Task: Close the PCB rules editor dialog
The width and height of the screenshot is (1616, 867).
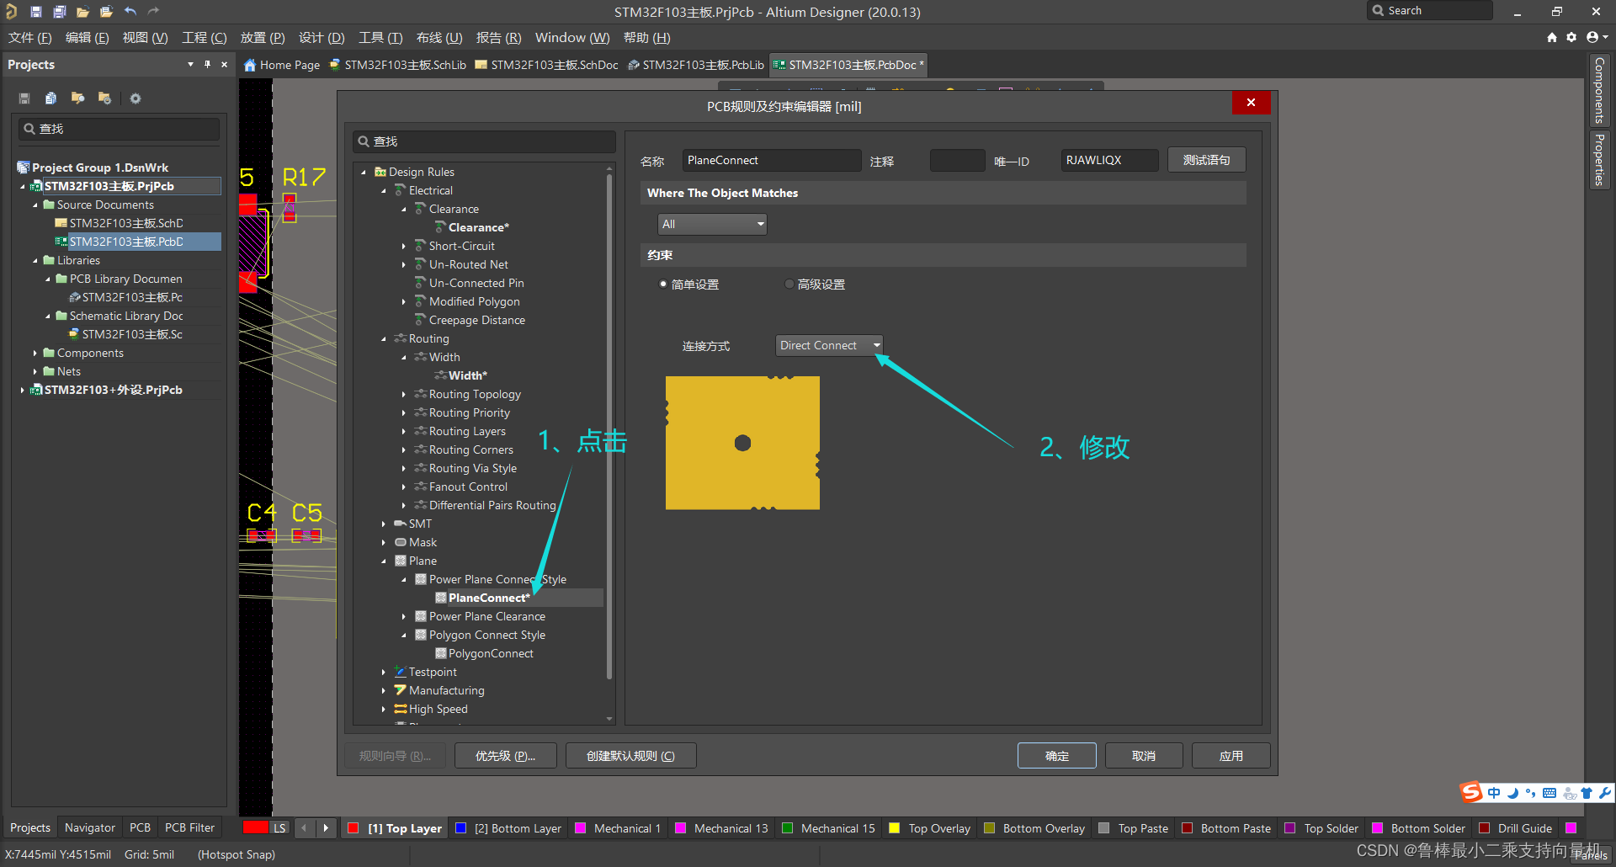Action: (x=1251, y=103)
